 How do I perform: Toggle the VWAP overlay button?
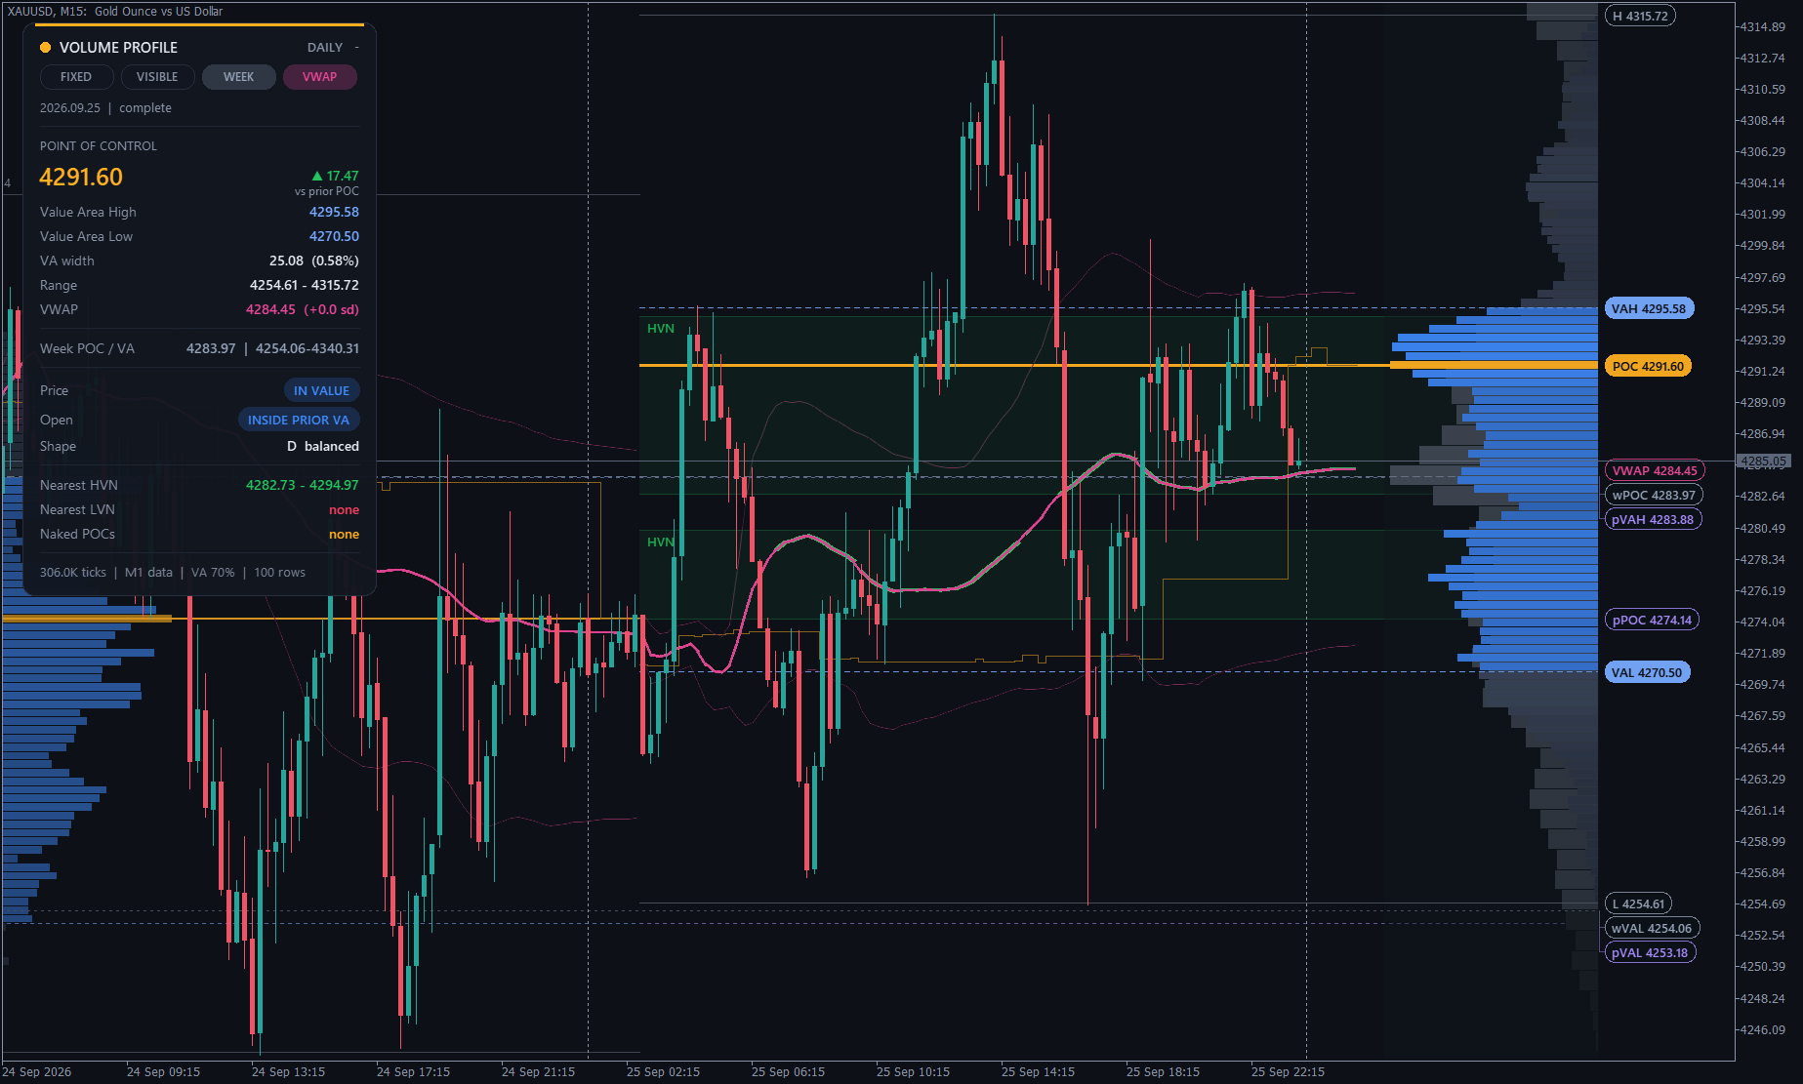pyautogui.click(x=319, y=77)
